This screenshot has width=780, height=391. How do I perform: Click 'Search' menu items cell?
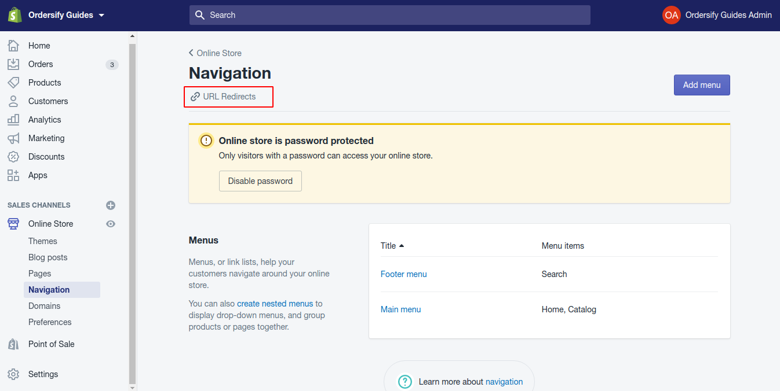point(554,274)
